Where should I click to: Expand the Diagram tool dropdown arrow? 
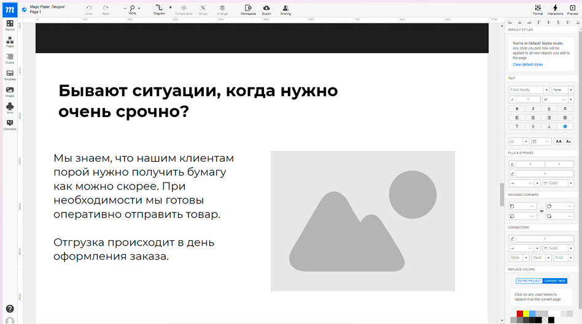(170, 7)
